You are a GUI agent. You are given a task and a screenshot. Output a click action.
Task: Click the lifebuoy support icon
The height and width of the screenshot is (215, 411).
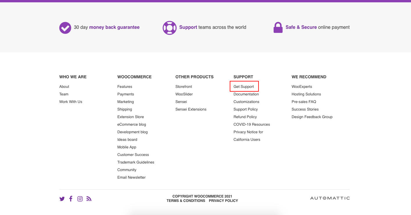169,28
